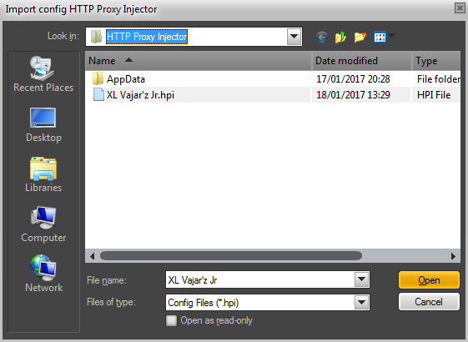This screenshot has height=342, width=468.
Task: Click the Cancel button
Action: click(x=429, y=302)
